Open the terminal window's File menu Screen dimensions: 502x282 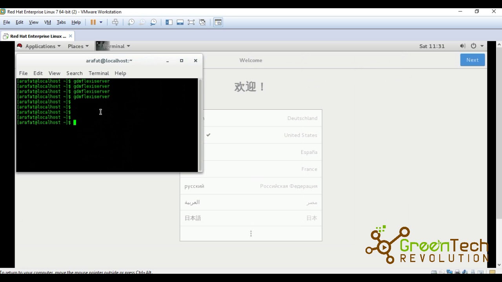click(x=23, y=73)
